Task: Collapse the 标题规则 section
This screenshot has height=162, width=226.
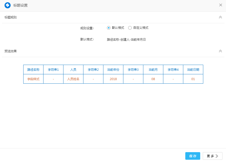Action: coord(220,17)
